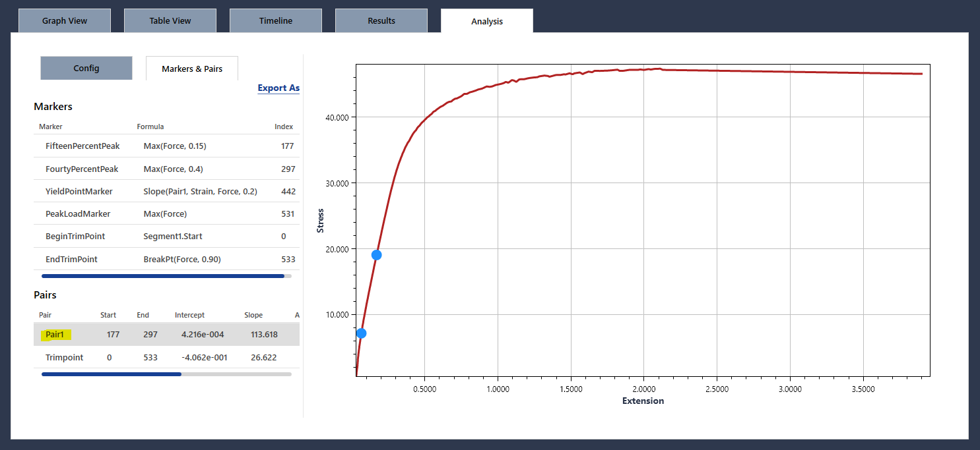Viewport: 980px width, 450px height.
Task: Click the Export As link
Action: (278, 88)
